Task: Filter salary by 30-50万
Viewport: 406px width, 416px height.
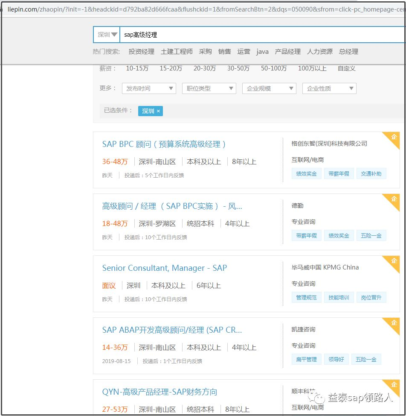Action: [x=238, y=68]
